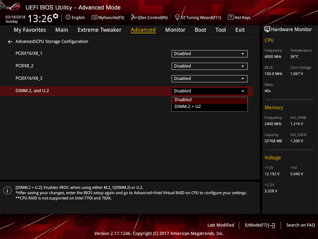Click the Memory section heading
318x239 pixels.
(274, 108)
